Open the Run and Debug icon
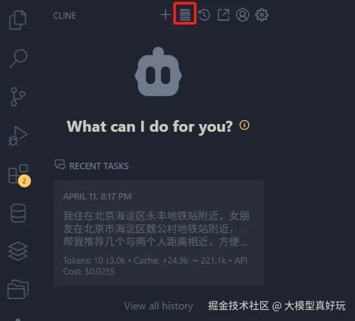The image size is (355, 321). pos(18,136)
